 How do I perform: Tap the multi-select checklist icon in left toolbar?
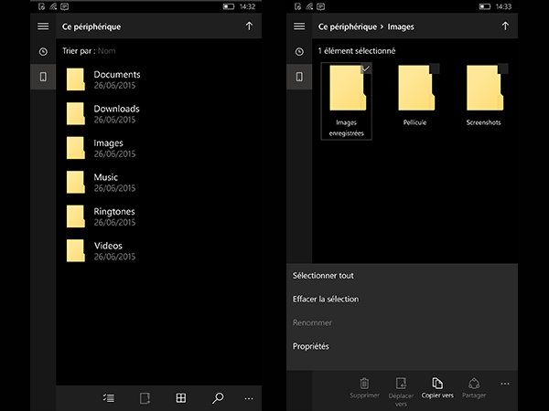point(109,398)
